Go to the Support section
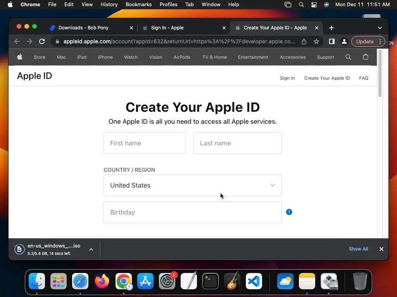Screen dimensions: 397x297 [325, 57]
